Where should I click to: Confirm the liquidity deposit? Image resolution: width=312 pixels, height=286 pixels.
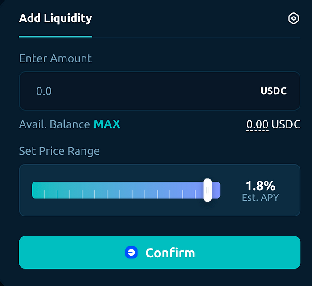tap(160, 253)
